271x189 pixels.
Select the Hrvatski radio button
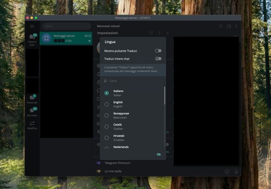(107, 138)
